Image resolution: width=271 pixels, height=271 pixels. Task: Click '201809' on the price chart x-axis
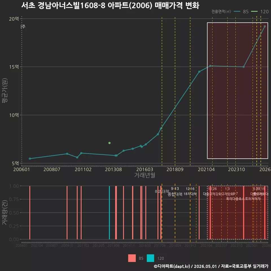click(175, 169)
